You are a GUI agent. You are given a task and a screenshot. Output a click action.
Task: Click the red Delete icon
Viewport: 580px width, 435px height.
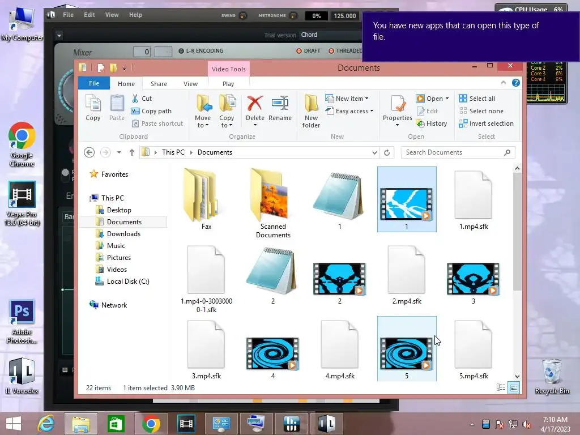255,103
